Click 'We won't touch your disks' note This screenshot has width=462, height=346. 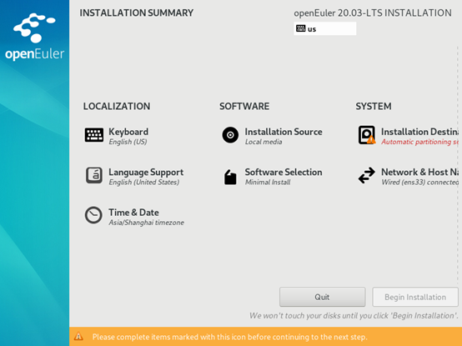click(354, 316)
